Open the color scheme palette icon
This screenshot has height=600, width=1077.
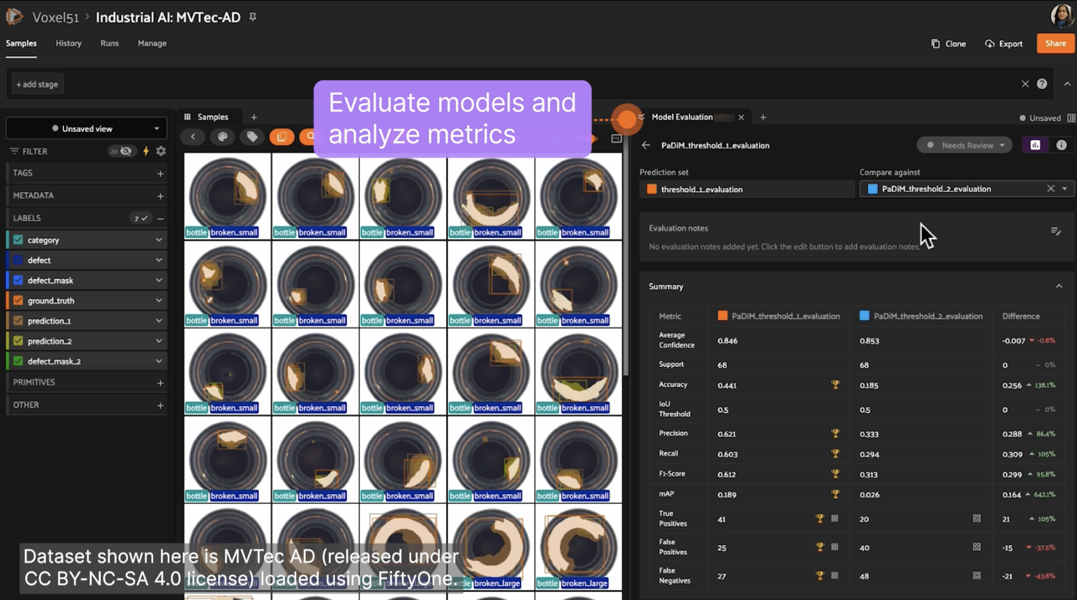223,137
